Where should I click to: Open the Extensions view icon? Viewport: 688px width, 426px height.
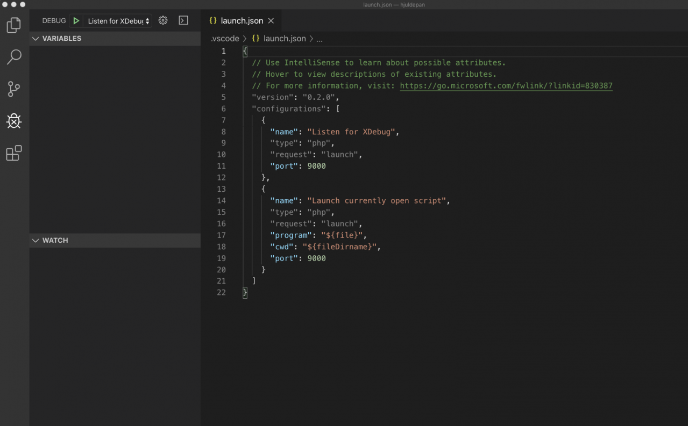pyautogui.click(x=14, y=153)
